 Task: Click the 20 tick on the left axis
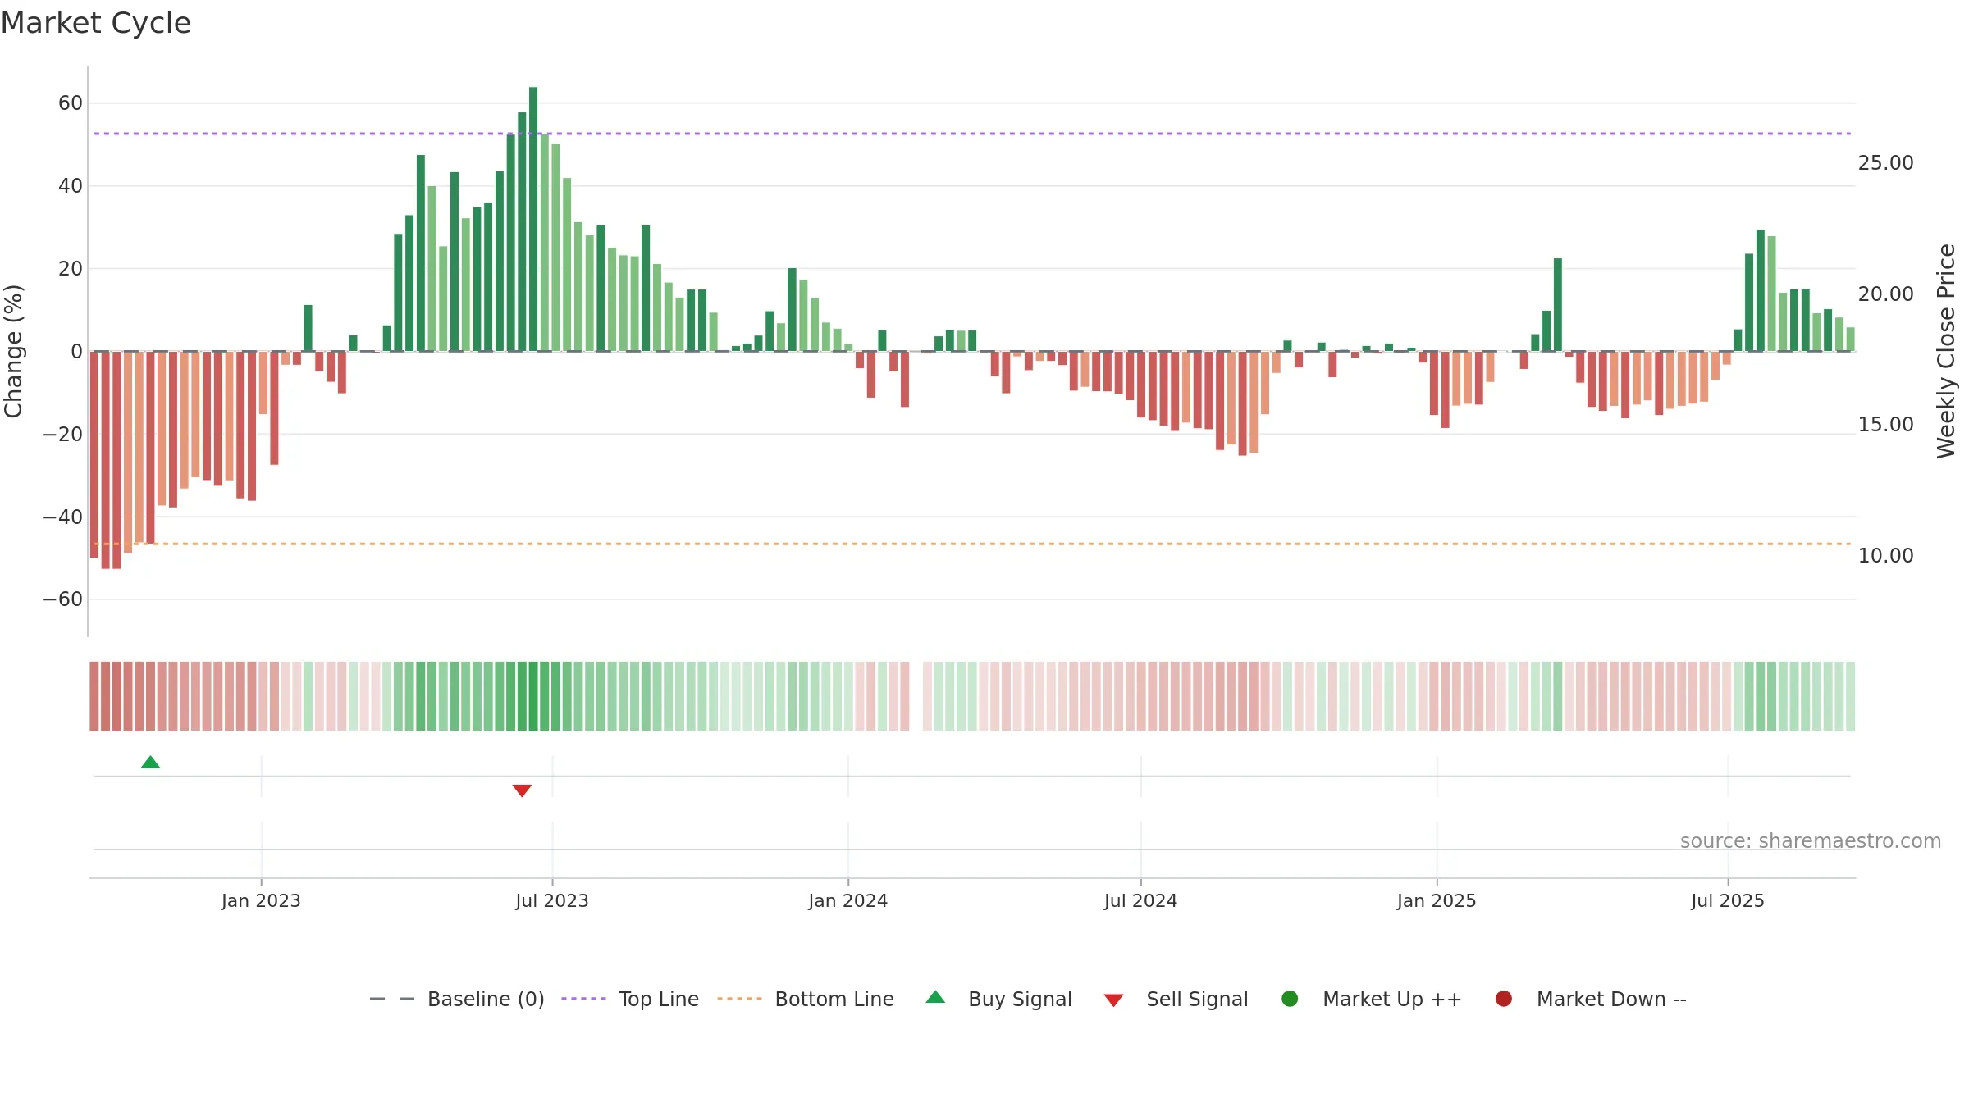(x=71, y=269)
